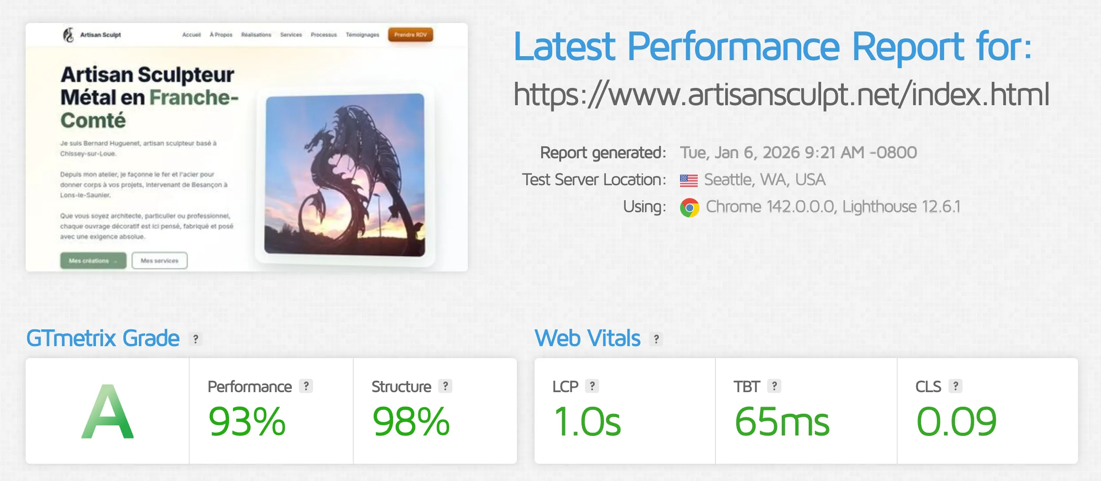
Task: Open the Réalisations nav item
Action: [x=256, y=35]
